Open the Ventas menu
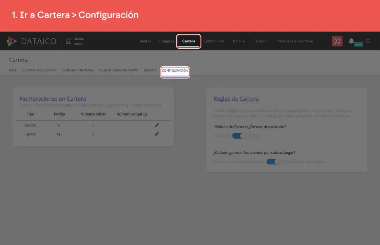This screenshot has width=380, height=245. point(145,41)
